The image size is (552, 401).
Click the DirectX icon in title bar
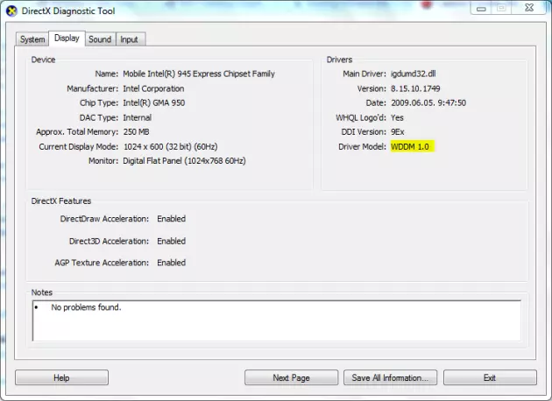click(x=12, y=11)
